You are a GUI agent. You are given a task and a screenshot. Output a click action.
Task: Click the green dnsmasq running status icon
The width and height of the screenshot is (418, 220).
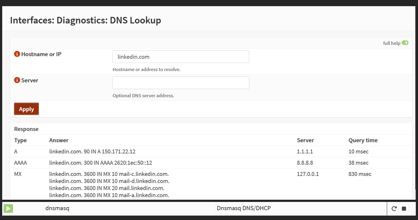tap(8, 209)
